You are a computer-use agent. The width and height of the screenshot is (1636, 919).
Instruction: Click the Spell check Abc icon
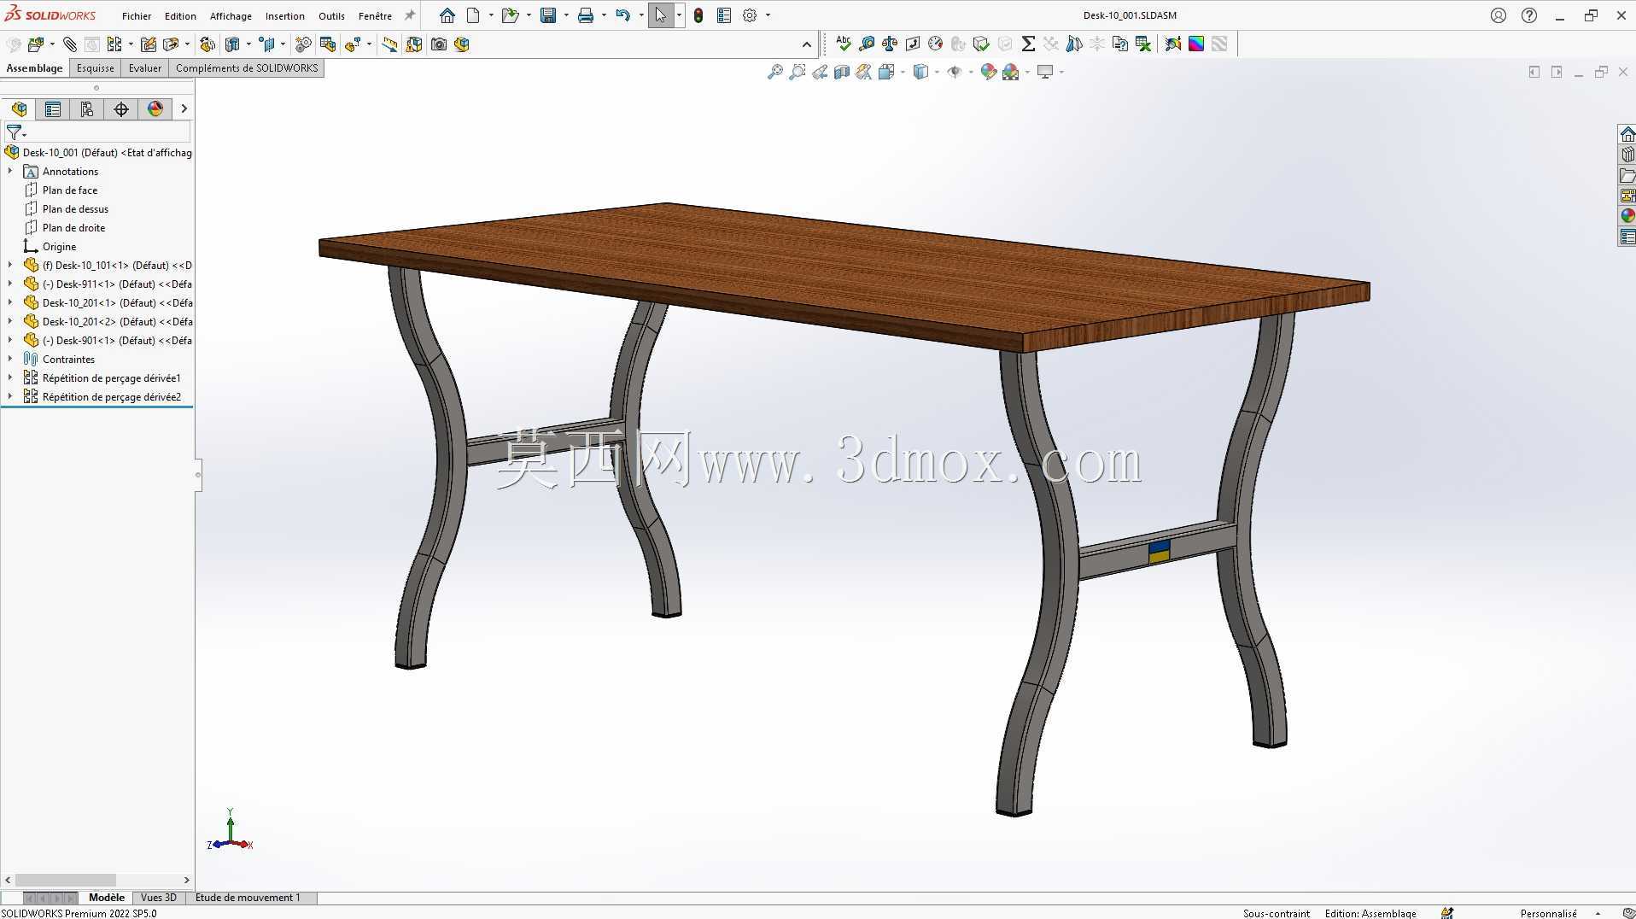click(844, 44)
